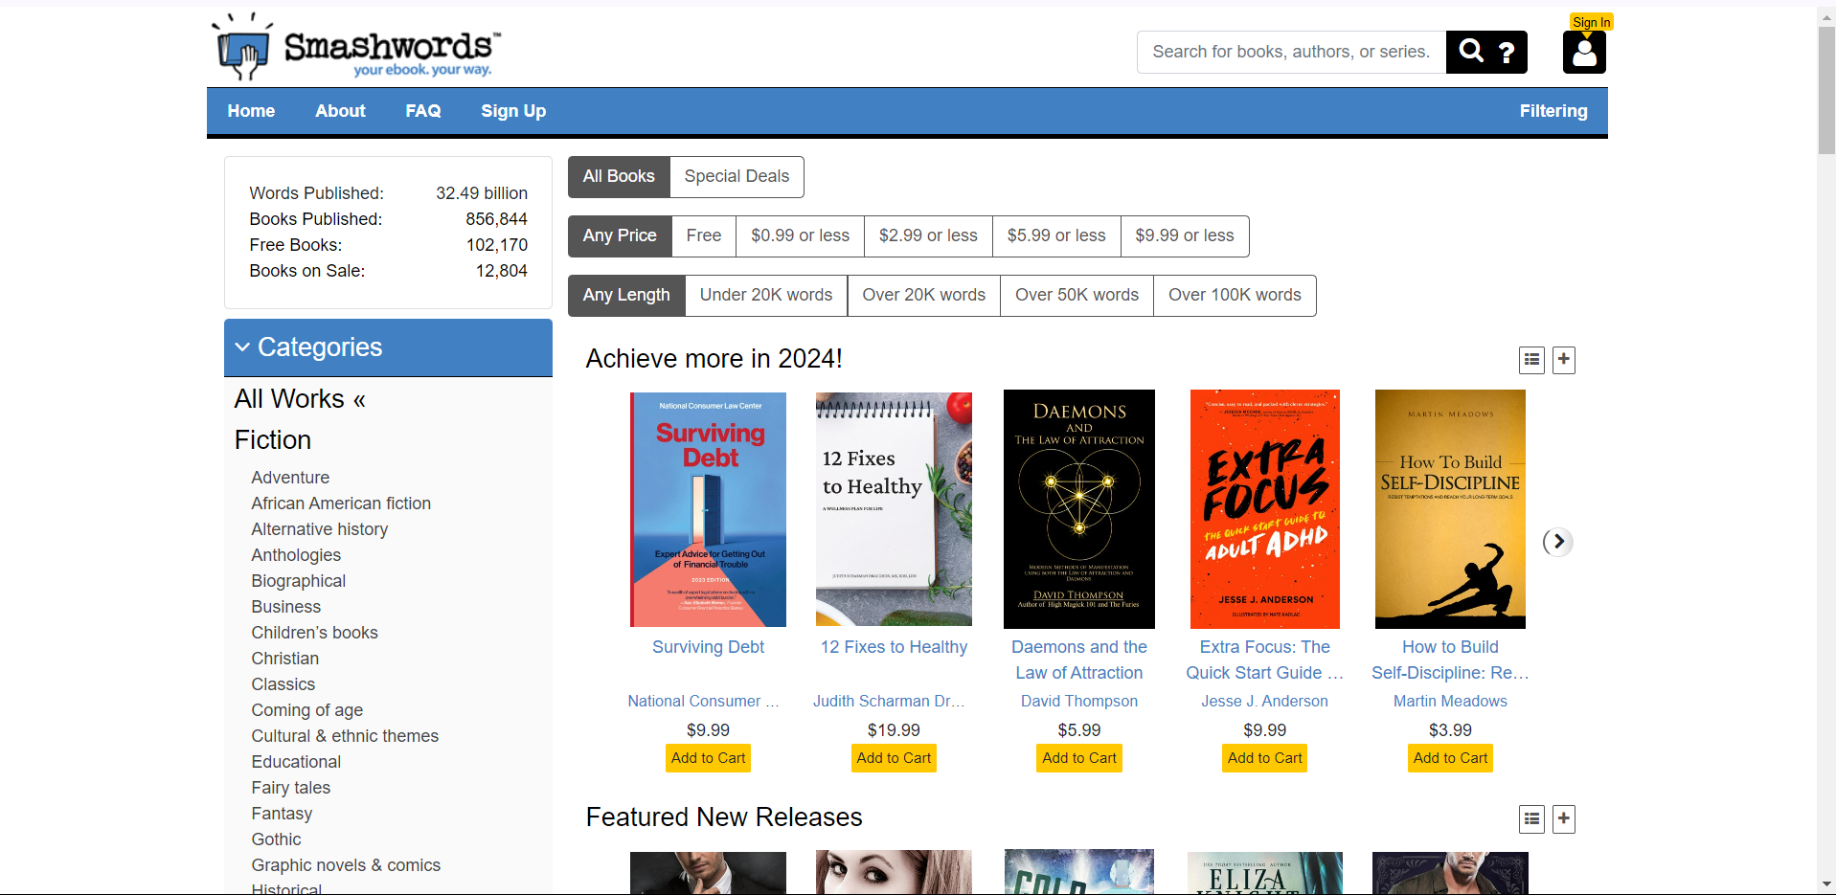Switch Achieve more in 2024 to list view

(1532, 360)
